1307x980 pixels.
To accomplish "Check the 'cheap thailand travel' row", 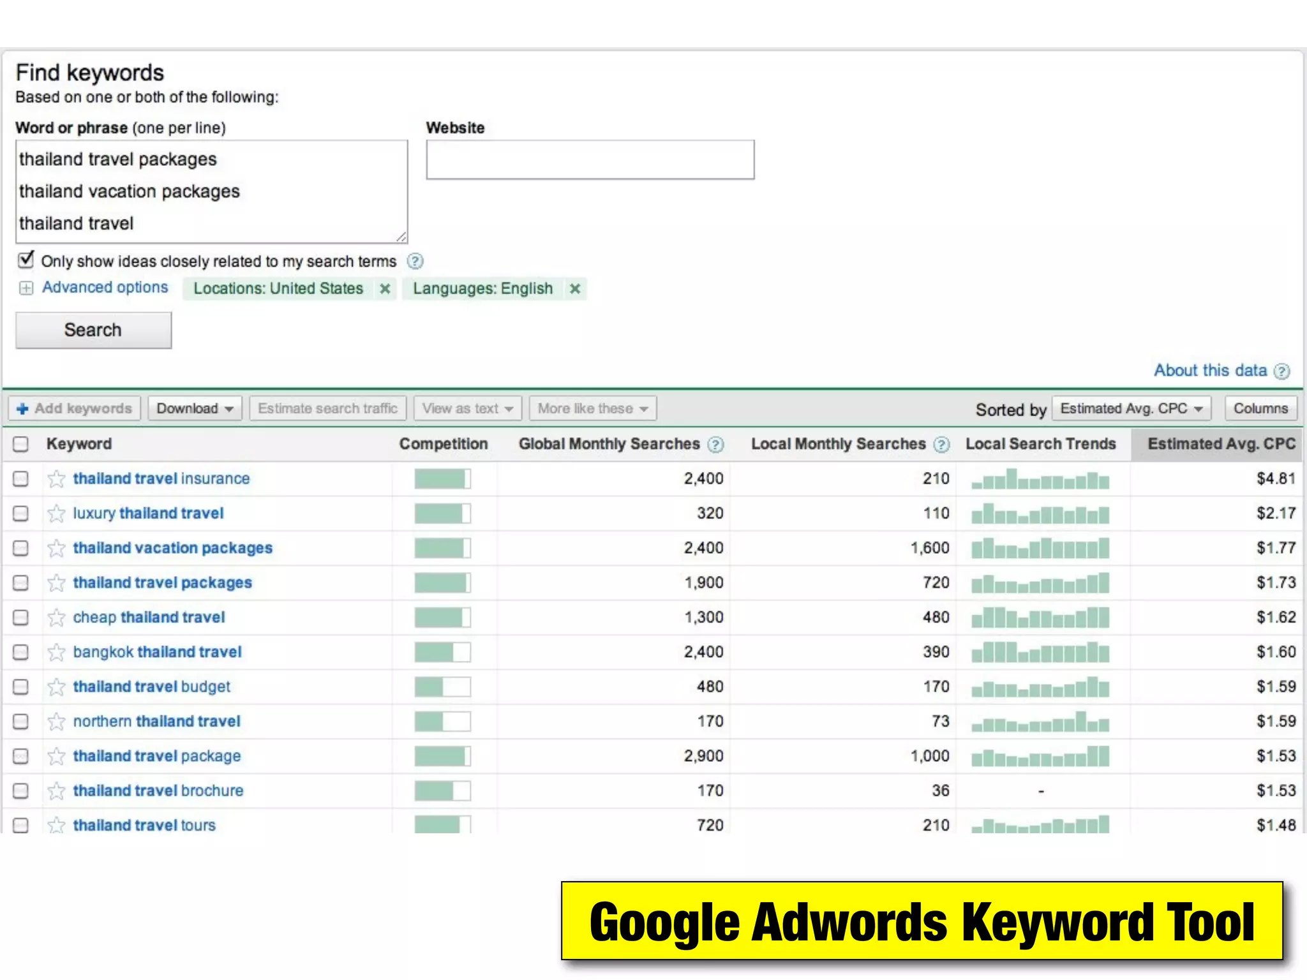I will (x=21, y=617).
